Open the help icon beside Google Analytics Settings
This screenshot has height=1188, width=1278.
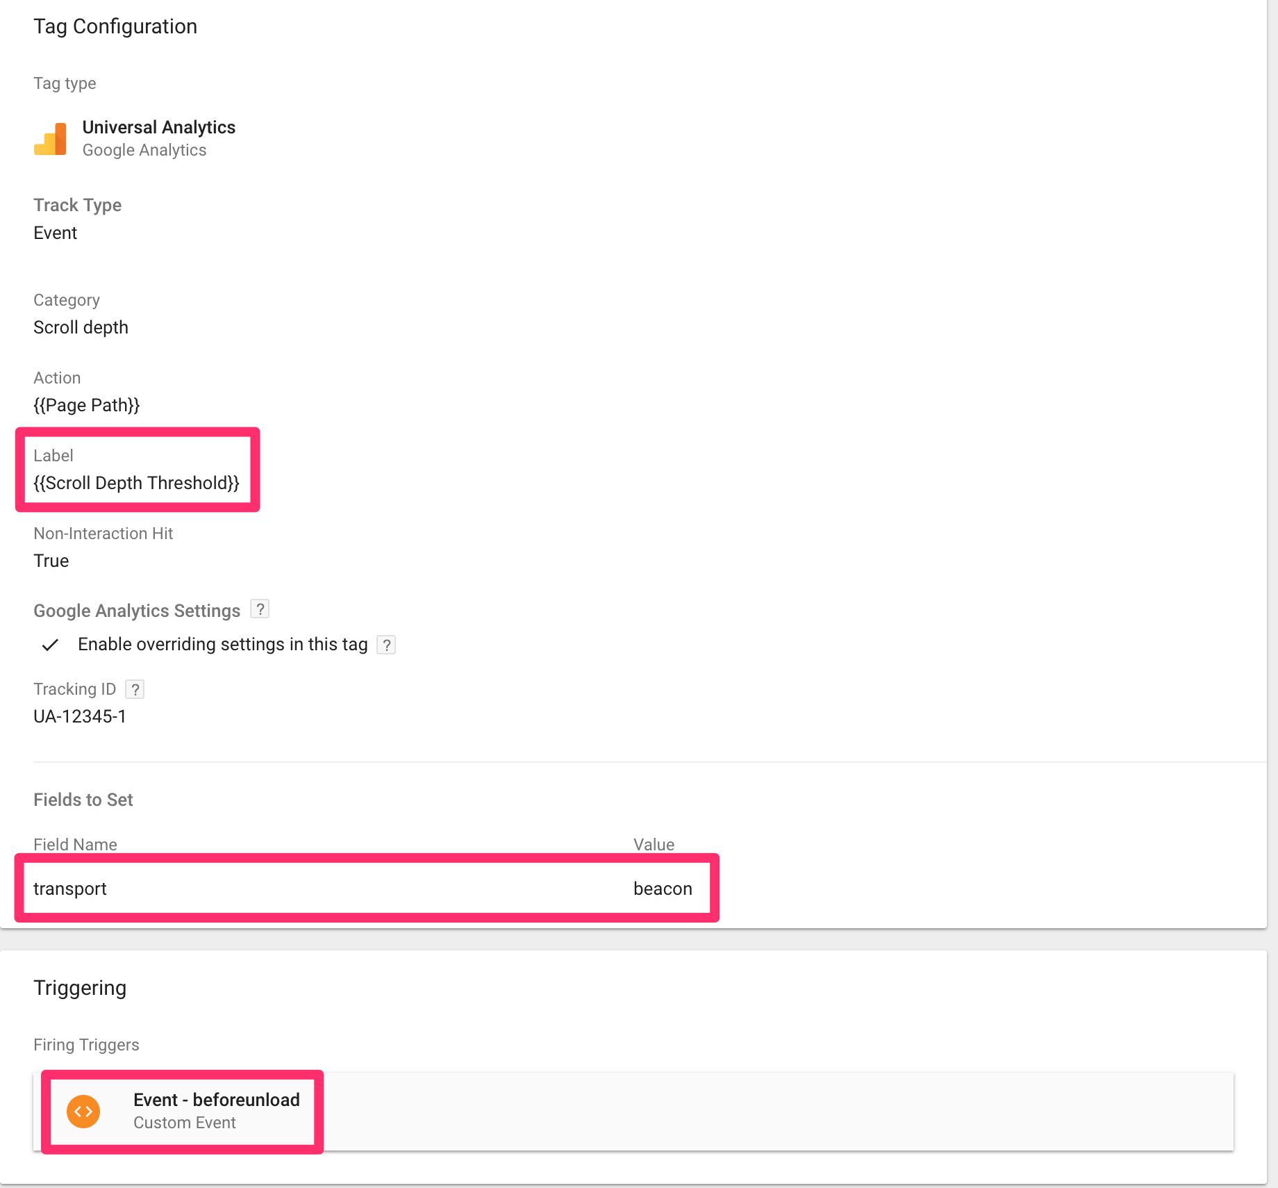pos(260,609)
